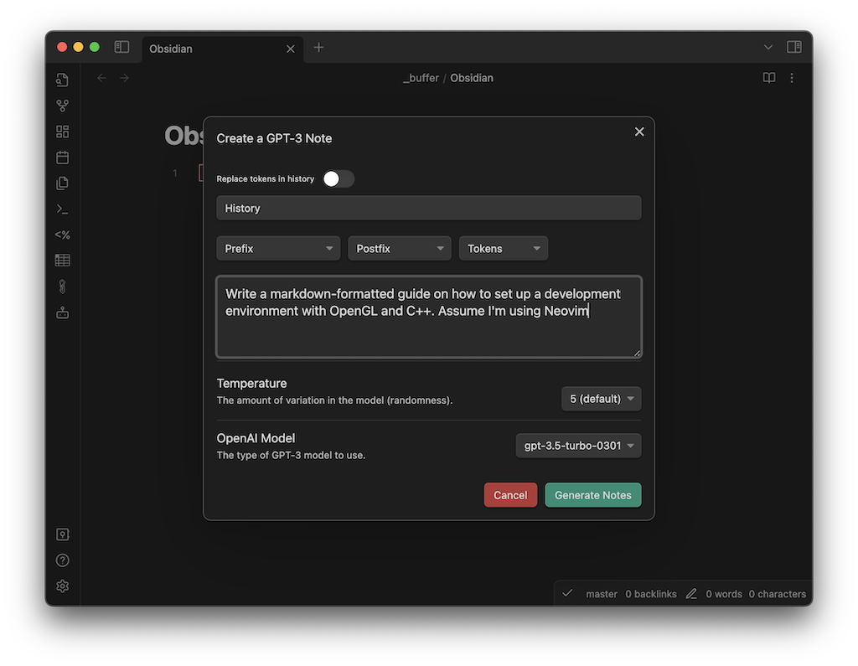Screen dimensions: 858x666
Task: Click the pencil icon in status bar
Action: tap(691, 594)
